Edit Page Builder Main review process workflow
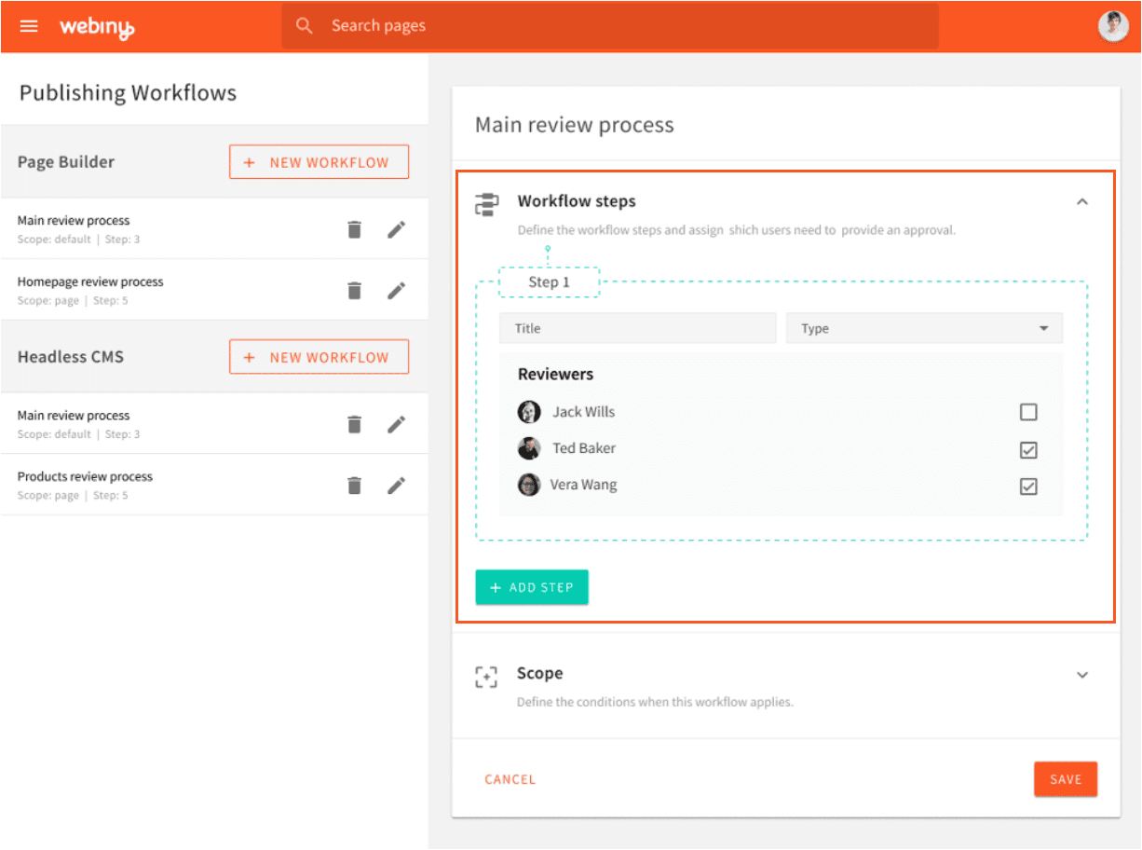Image resolution: width=1142 pixels, height=850 pixels. click(397, 229)
